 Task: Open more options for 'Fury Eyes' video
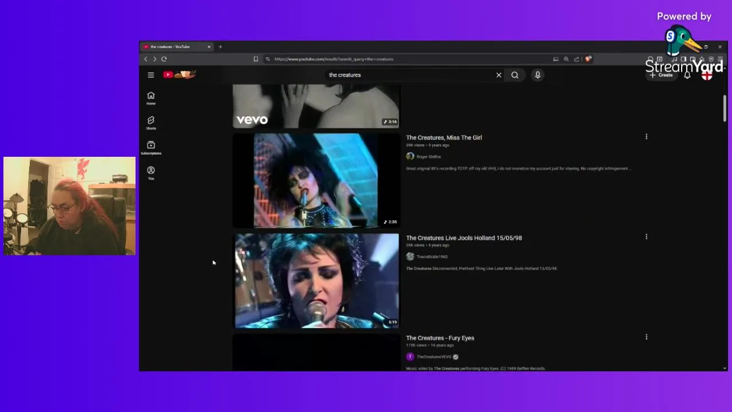[x=646, y=337]
